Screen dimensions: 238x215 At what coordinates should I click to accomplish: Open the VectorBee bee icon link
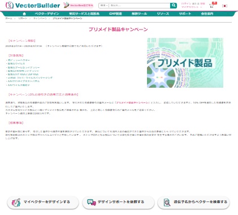66,5
